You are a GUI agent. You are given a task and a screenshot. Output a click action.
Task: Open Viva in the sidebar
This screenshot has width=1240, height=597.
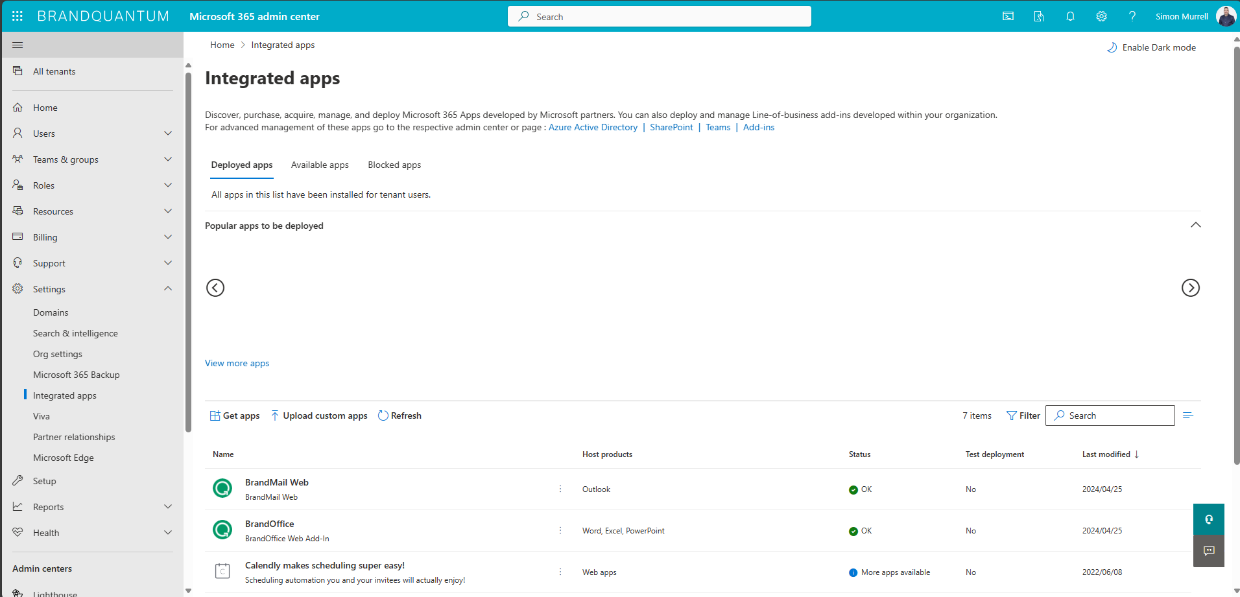42,416
